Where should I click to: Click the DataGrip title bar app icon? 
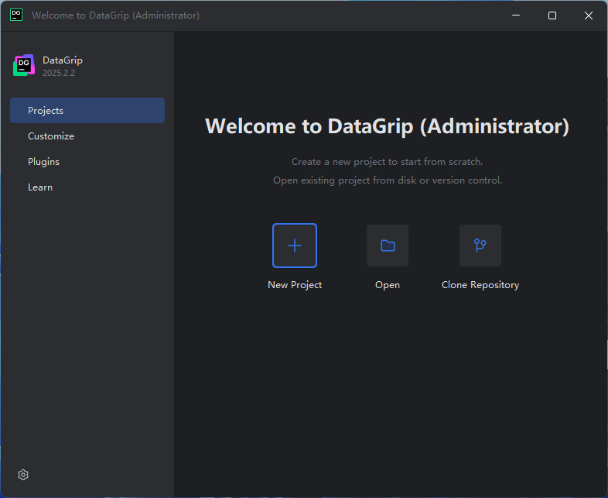pos(16,15)
